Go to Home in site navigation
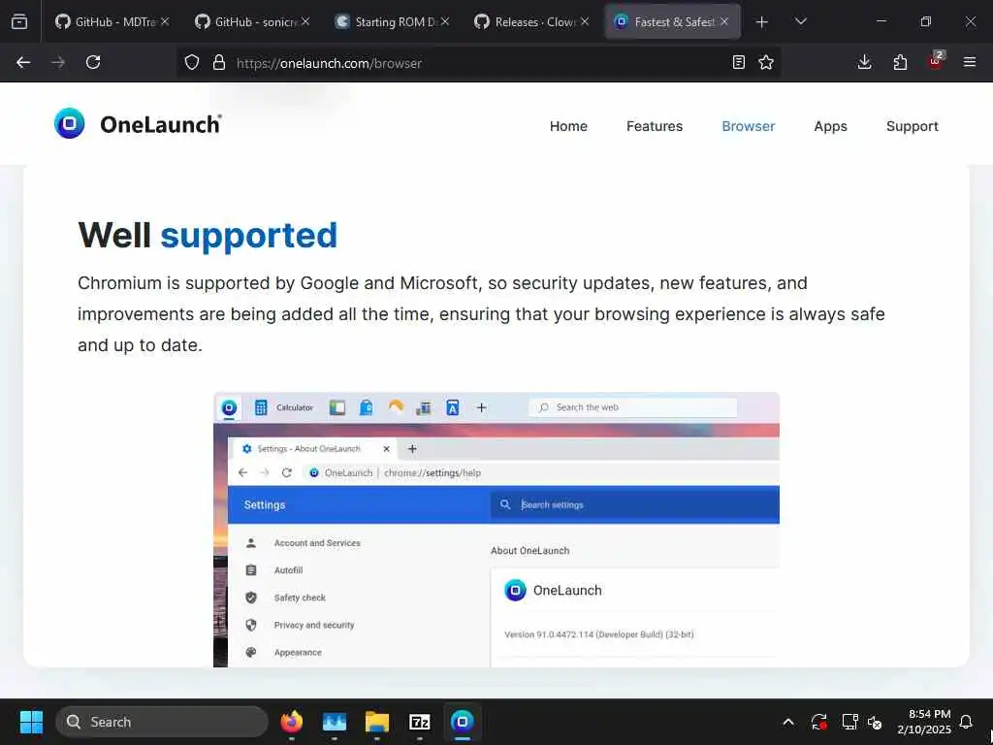Image resolution: width=993 pixels, height=745 pixels. pyautogui.click(x=568, y=126)
